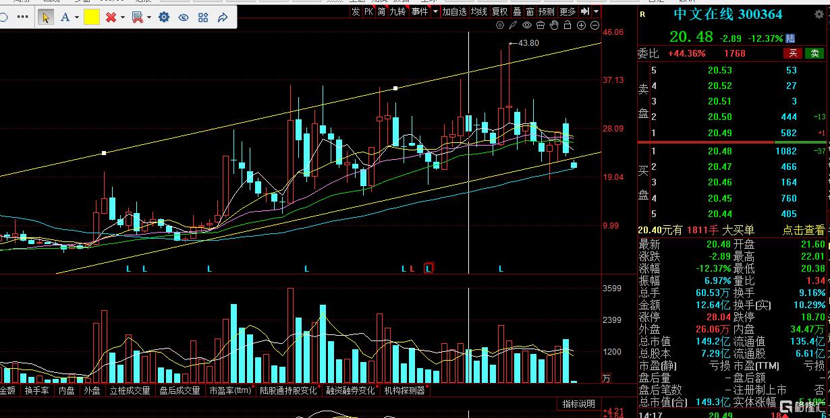Click the share arrow icon
Viewport: 830px width, 418px height.
coord(223,18)
